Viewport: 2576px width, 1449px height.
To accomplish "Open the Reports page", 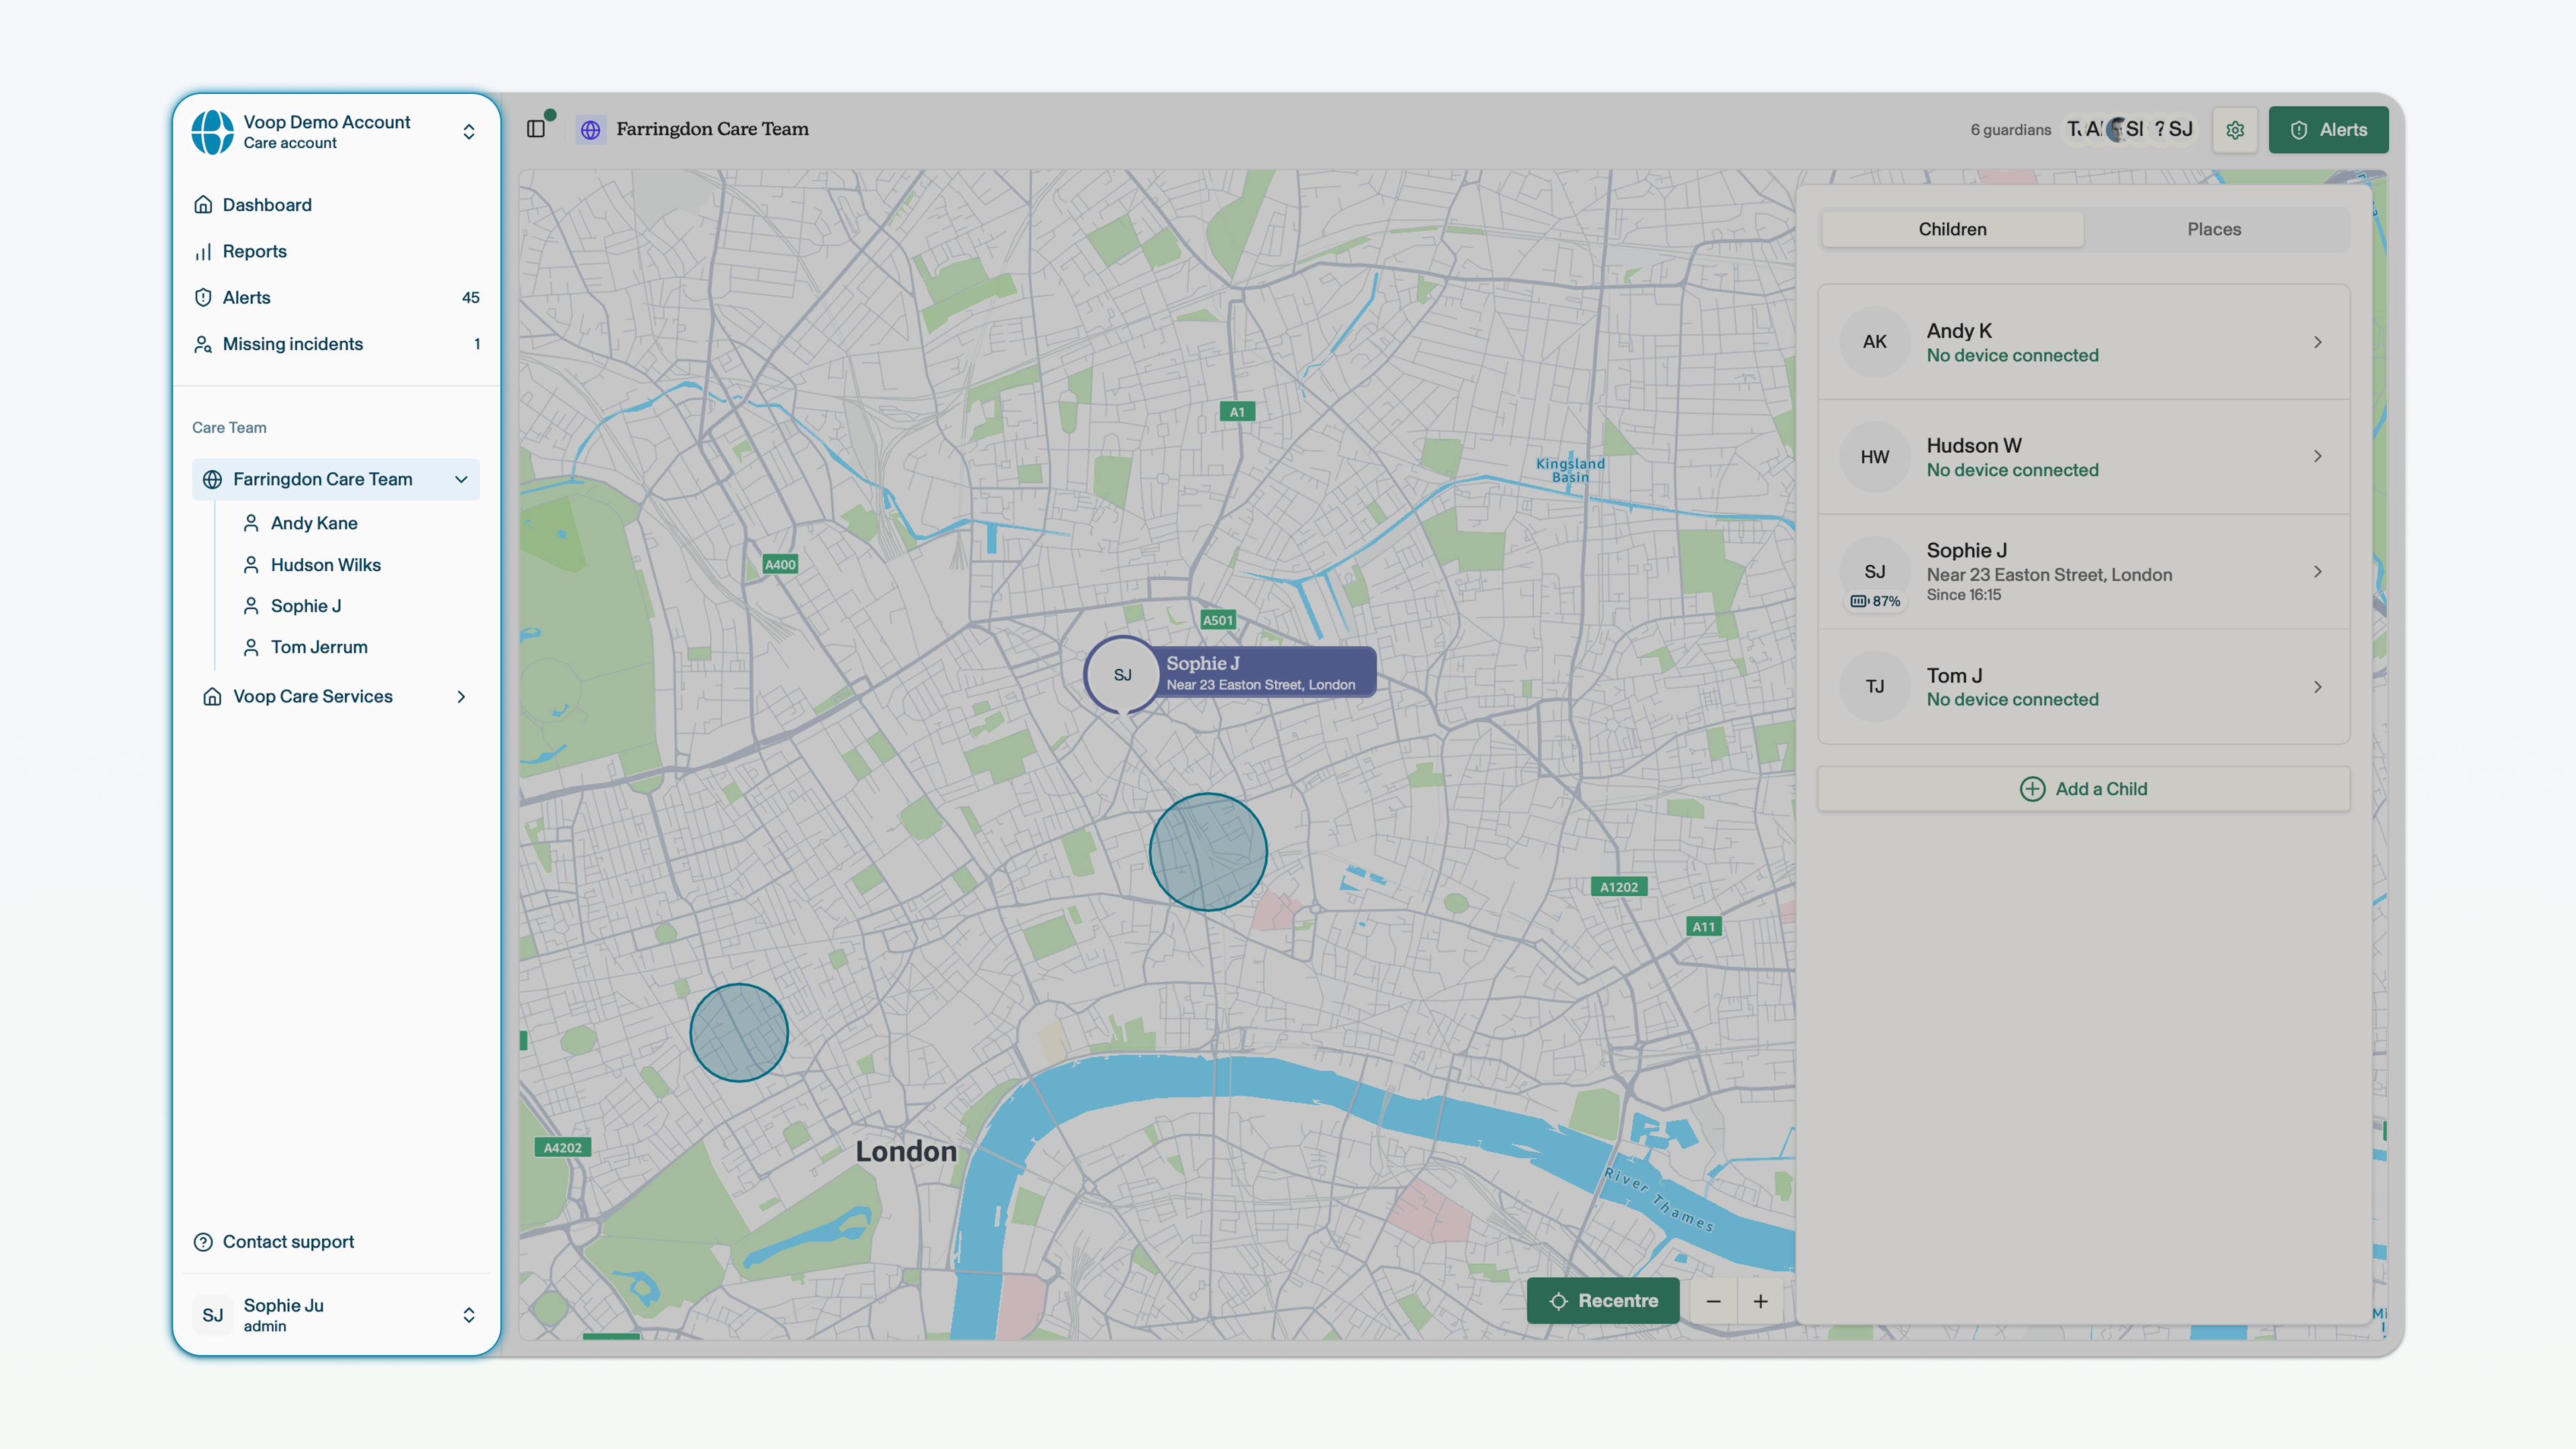I will (x=336, y=251).
